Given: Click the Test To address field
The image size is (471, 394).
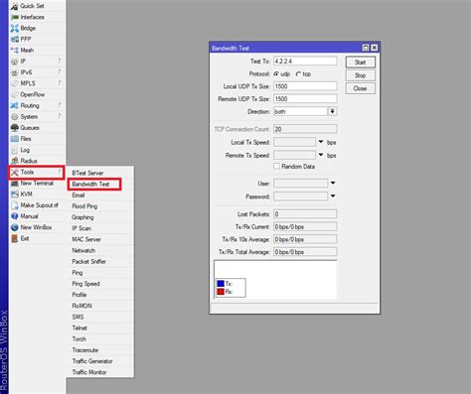Looking at the screenshot, I should click(x=305, y=62).
